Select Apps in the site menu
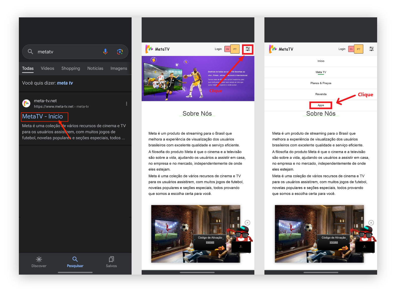 321,105
